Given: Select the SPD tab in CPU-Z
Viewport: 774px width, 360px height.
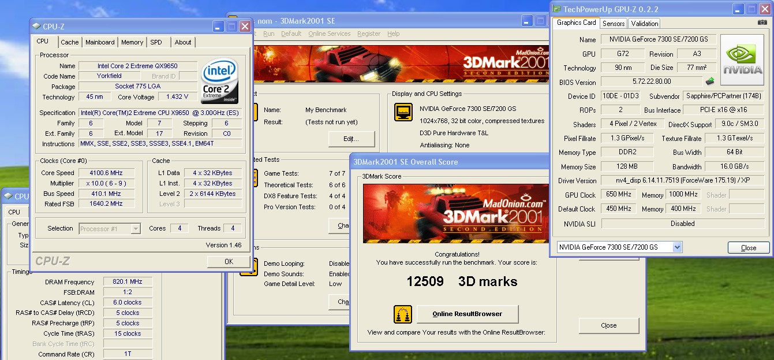Looking at the screenshot, I should pyautogui.click(x=156, y=42).
